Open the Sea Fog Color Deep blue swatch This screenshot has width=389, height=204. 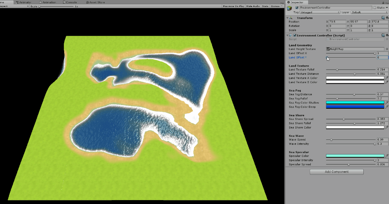[355, 107]
